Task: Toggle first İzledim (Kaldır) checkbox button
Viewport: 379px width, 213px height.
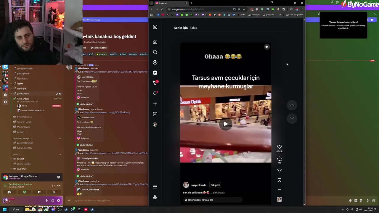Action: [85, 104]
